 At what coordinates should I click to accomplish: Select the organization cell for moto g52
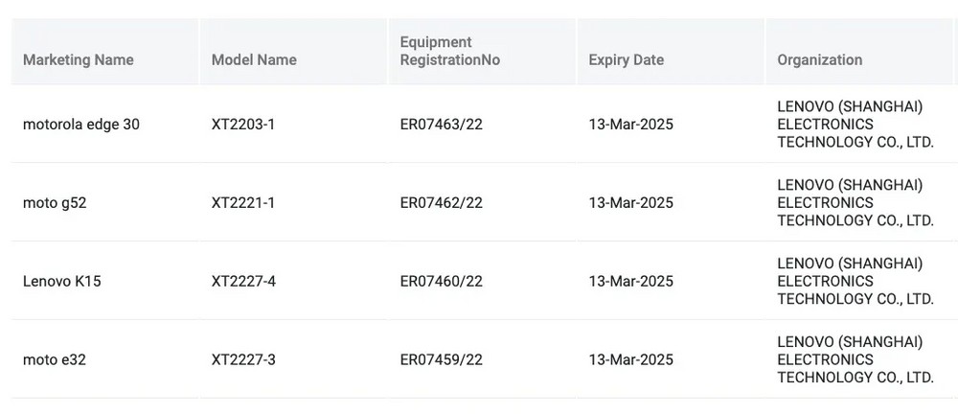click(855, 203)
